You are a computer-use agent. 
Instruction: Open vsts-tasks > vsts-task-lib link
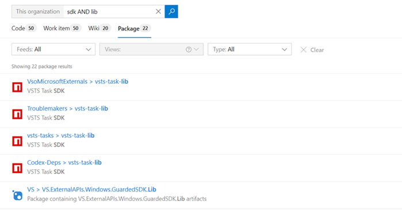click(61, 135)
